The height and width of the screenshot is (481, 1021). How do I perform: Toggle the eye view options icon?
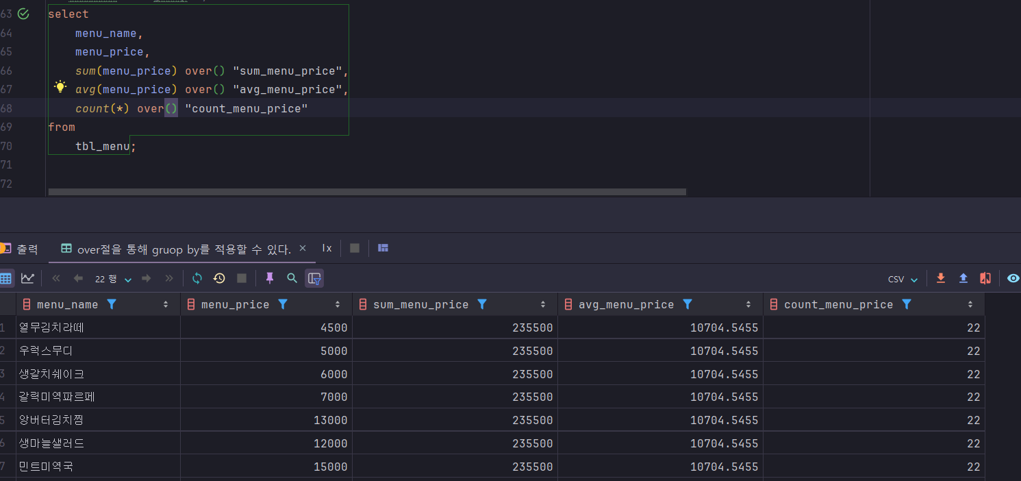1013,278
